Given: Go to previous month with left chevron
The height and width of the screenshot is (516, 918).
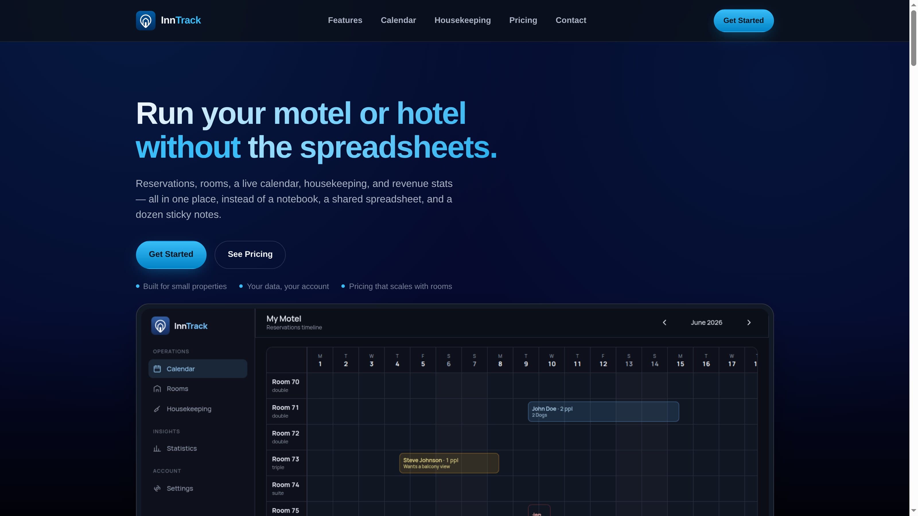Looking at the screenshot, I should pos(664,322).
